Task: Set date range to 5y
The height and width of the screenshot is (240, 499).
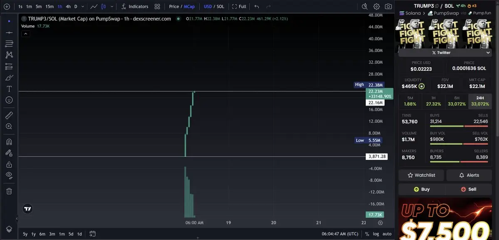Action: tap(25, 234)
